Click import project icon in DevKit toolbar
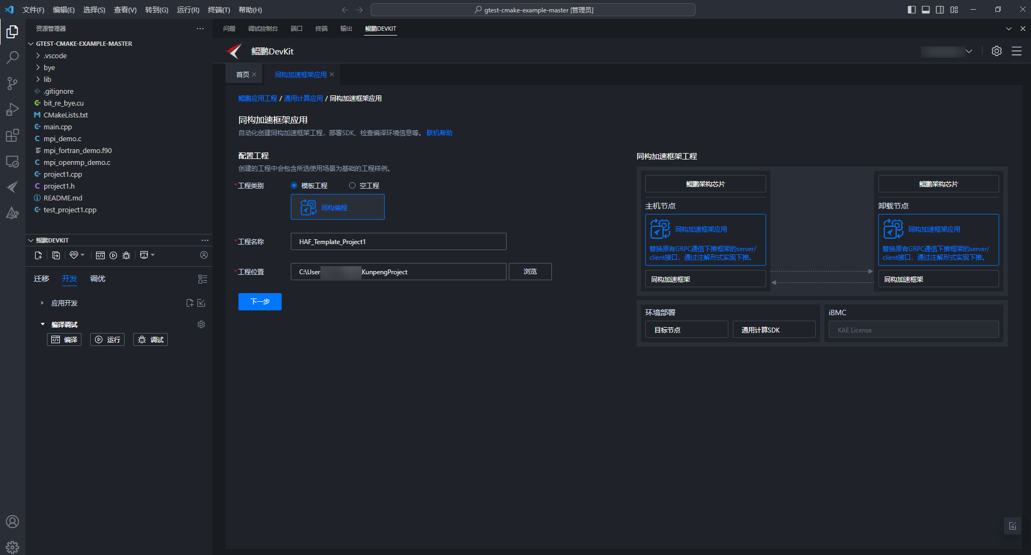This screenshot has width=1031, height=555. point(56,255)
